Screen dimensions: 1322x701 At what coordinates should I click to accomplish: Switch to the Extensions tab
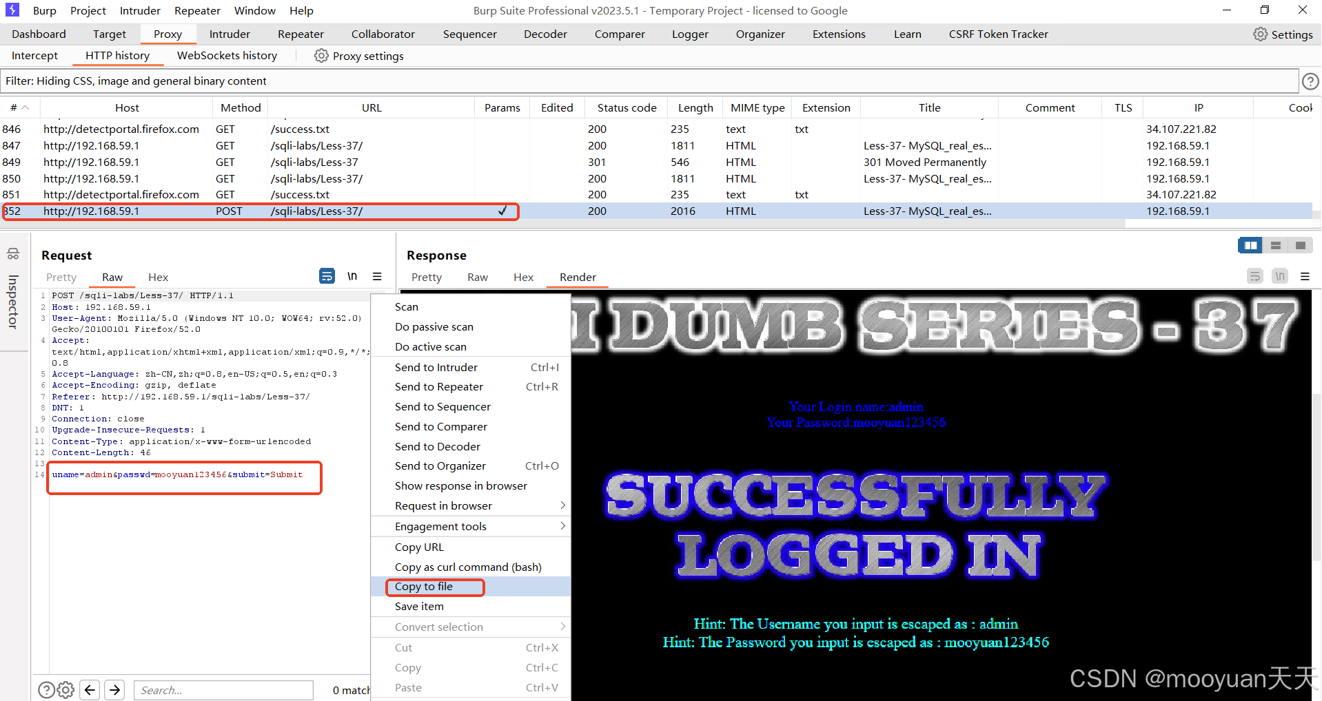coord(839,34)
